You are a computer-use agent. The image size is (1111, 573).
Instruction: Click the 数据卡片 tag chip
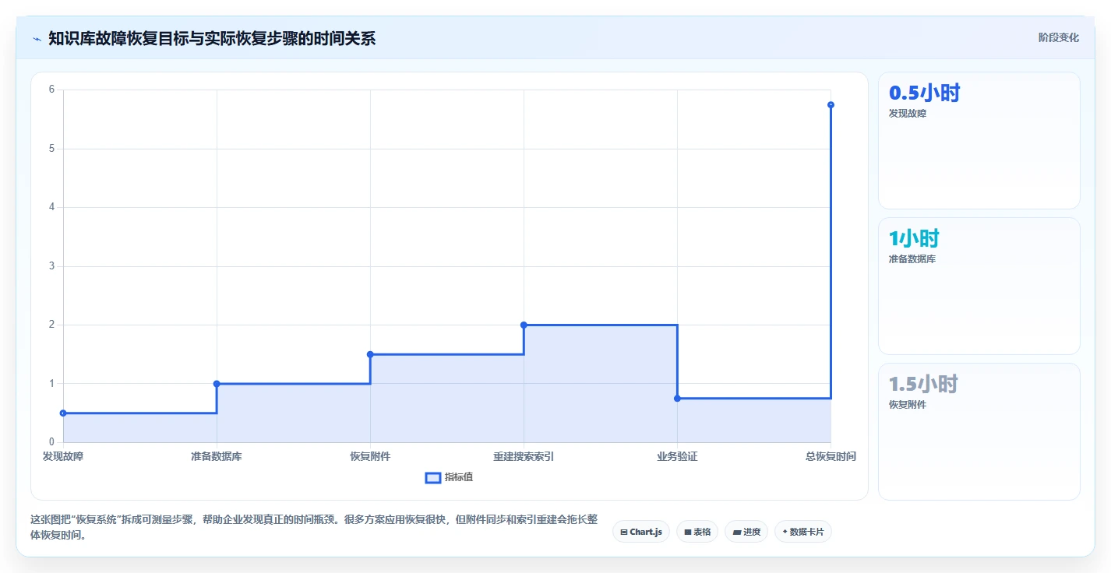tap(803, 532)
